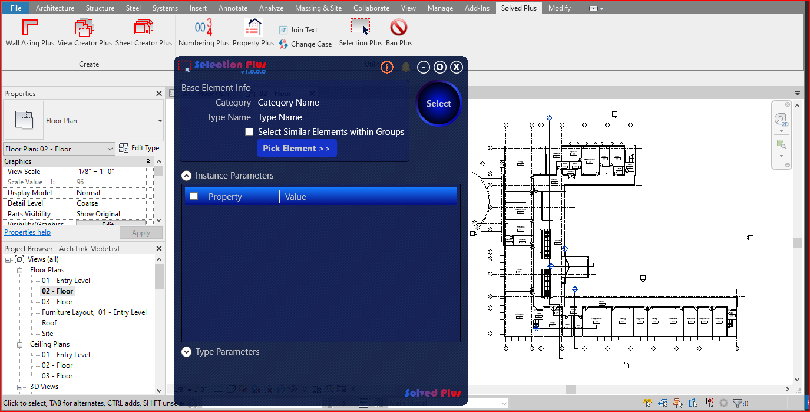This screenshot has height=412, width=810.
Task: Collapse the Graphics properties group
Action: (x=148, y=161)
